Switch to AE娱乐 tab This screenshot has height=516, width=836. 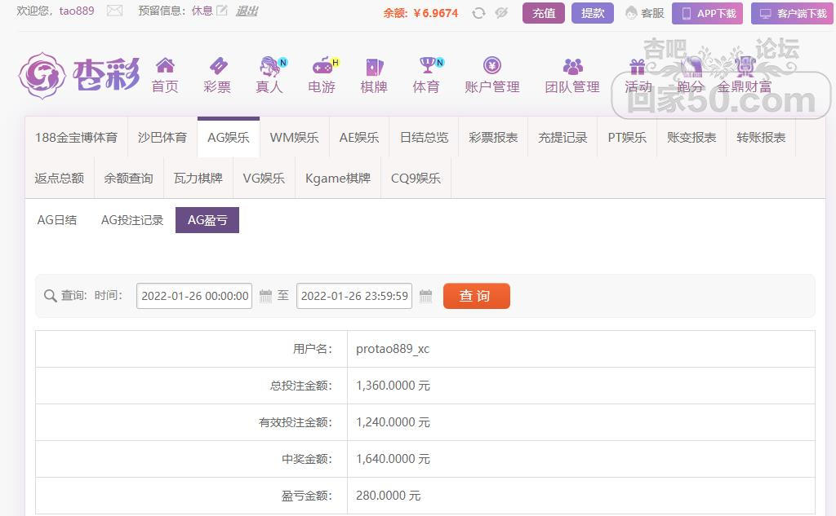point(359,138)
